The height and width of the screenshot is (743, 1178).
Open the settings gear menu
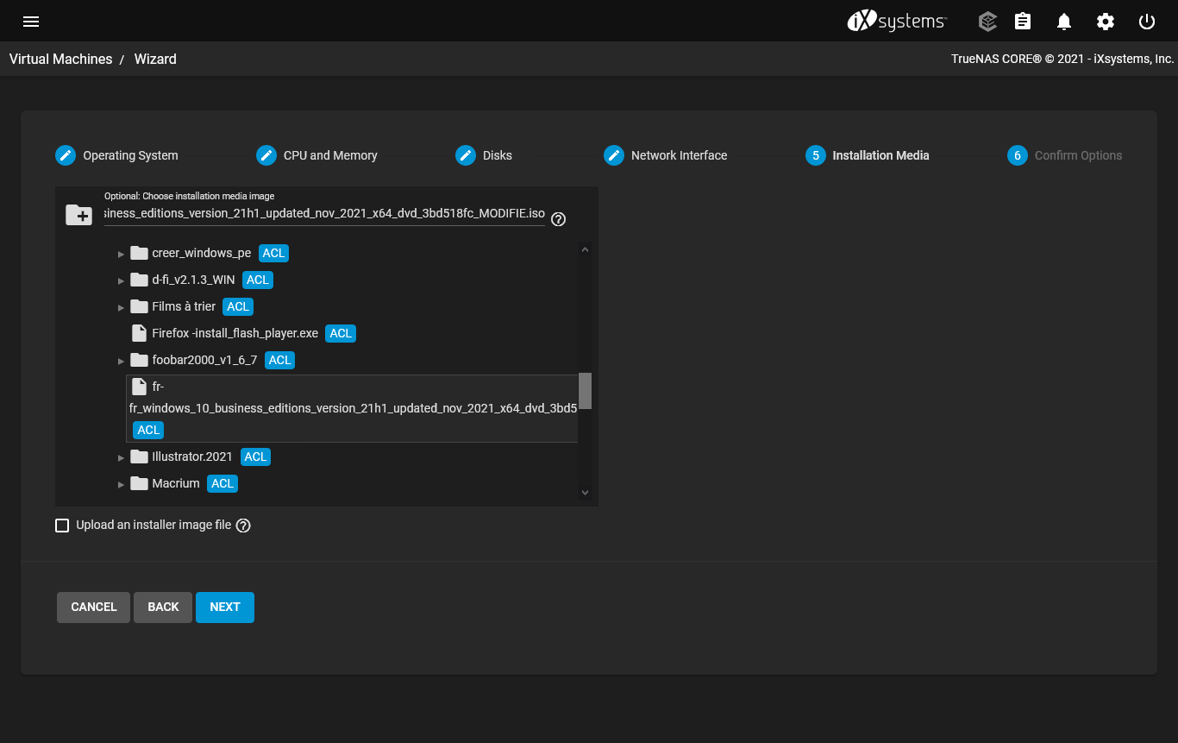(x=1106, y=22)
